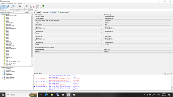
Task: Click Выгрузка в Excel button
Action: point(63,12)
